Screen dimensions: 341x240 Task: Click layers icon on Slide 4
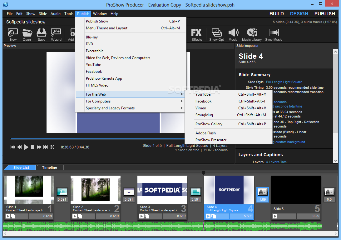[x=214, y=216]
